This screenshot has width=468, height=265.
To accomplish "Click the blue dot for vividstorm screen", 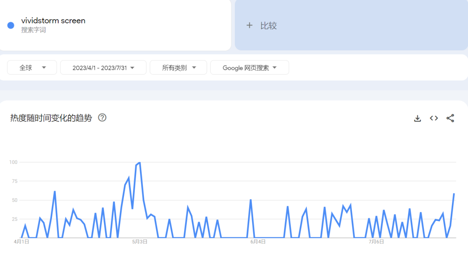I will pos(11,26).
